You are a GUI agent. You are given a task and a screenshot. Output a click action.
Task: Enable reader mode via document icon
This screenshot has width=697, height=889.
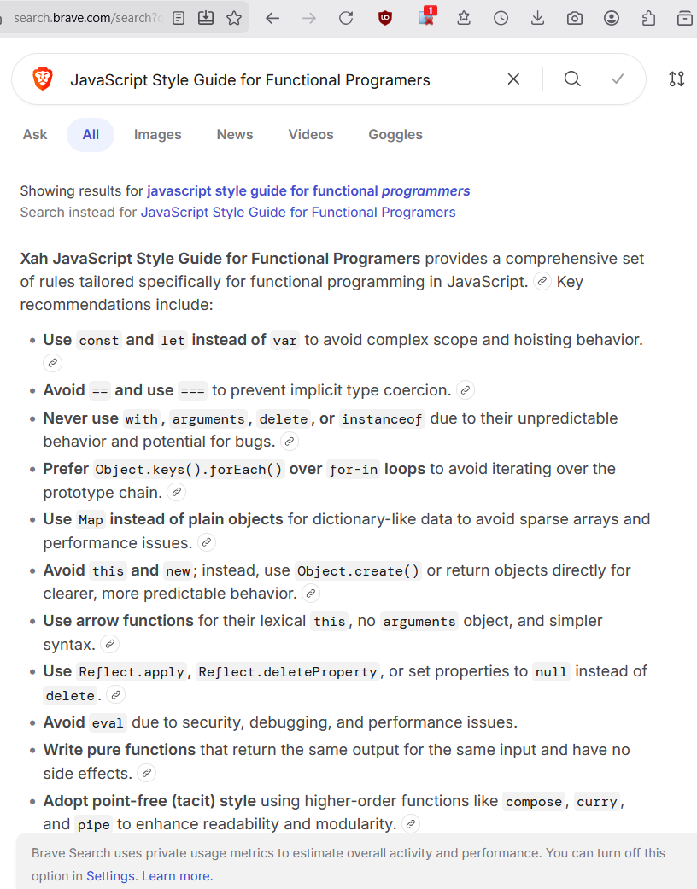179,17
